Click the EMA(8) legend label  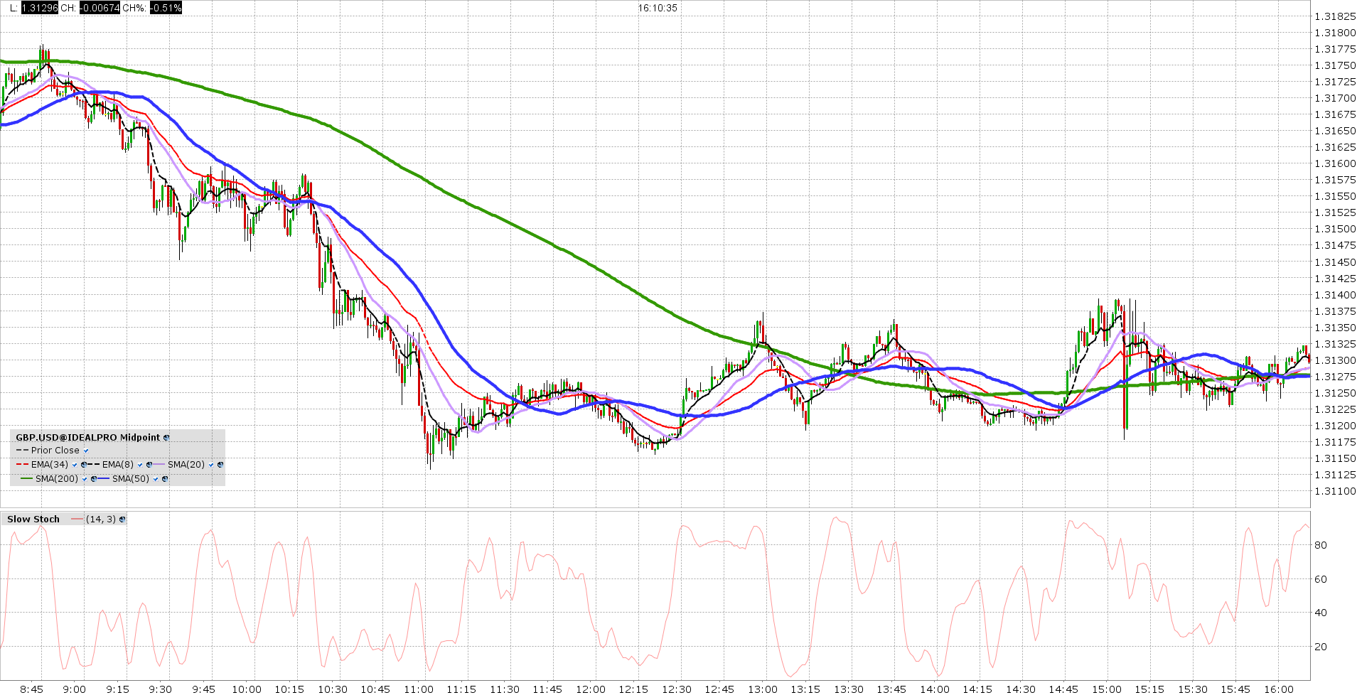click(x=118, y=465)
